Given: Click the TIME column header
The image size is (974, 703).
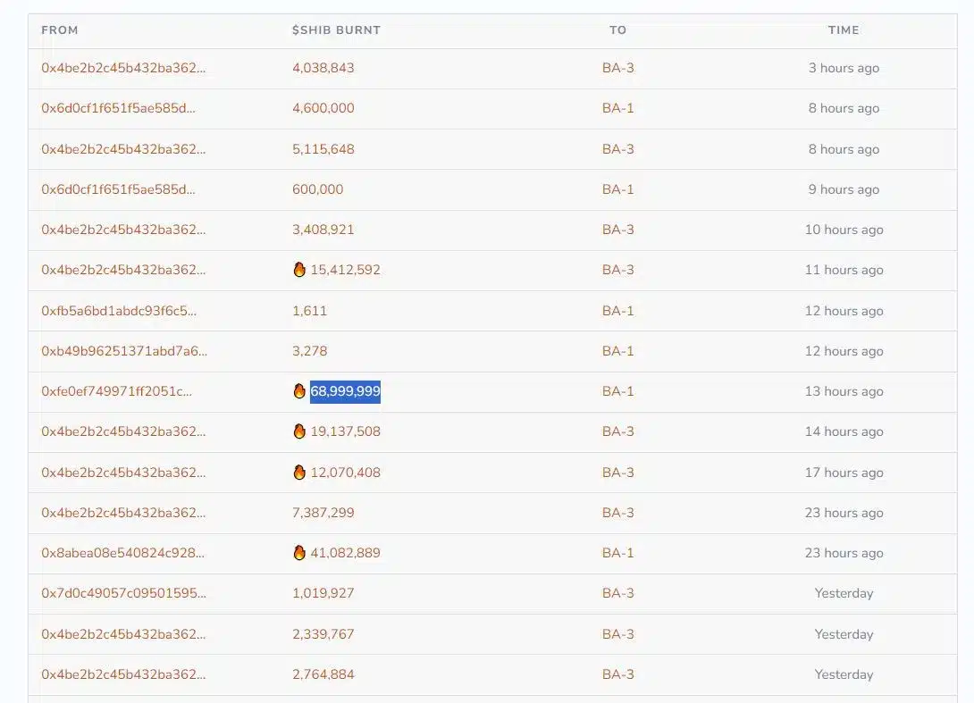Looking at the screenshot, I should click(x=844, y=29).
